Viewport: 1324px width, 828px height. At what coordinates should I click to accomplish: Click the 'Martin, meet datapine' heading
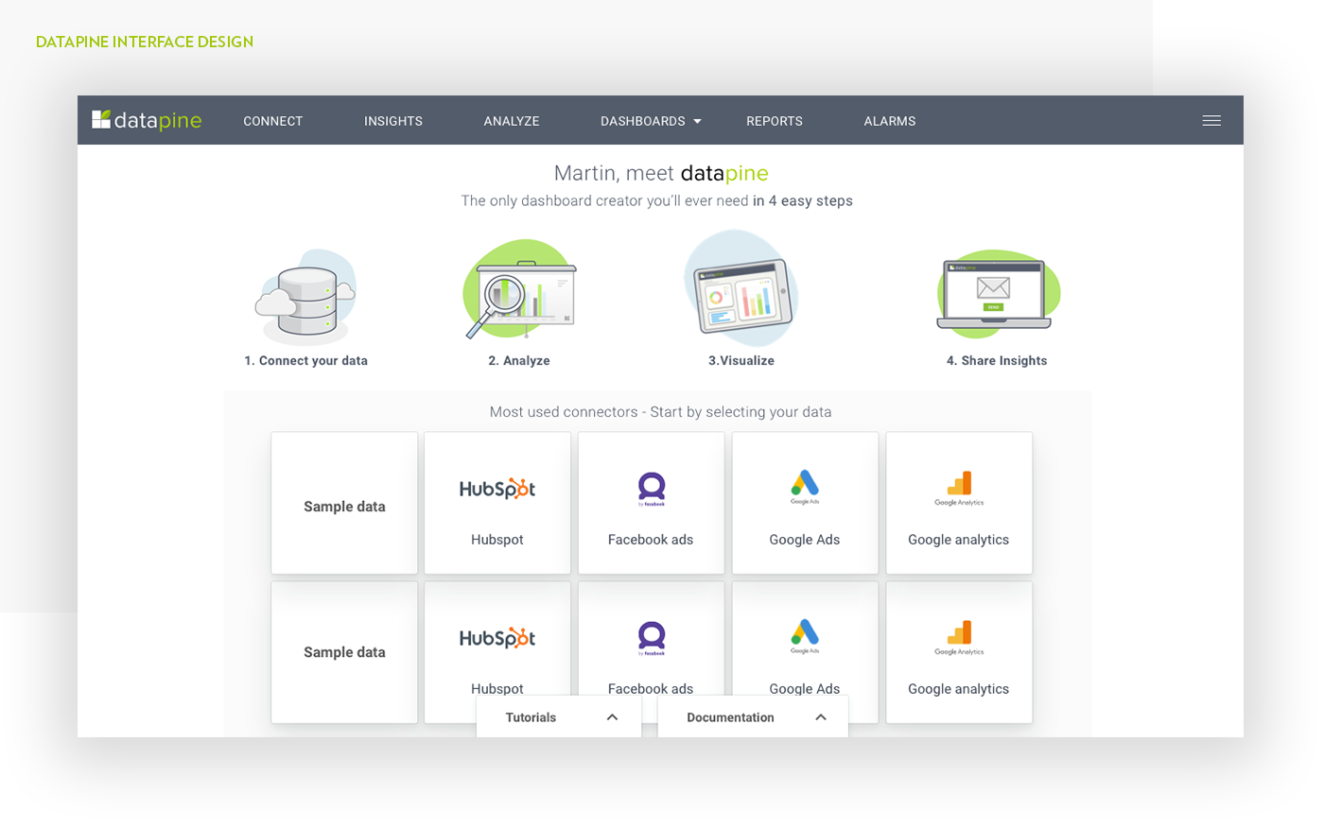pyautogui.click(x=661, y=173)
